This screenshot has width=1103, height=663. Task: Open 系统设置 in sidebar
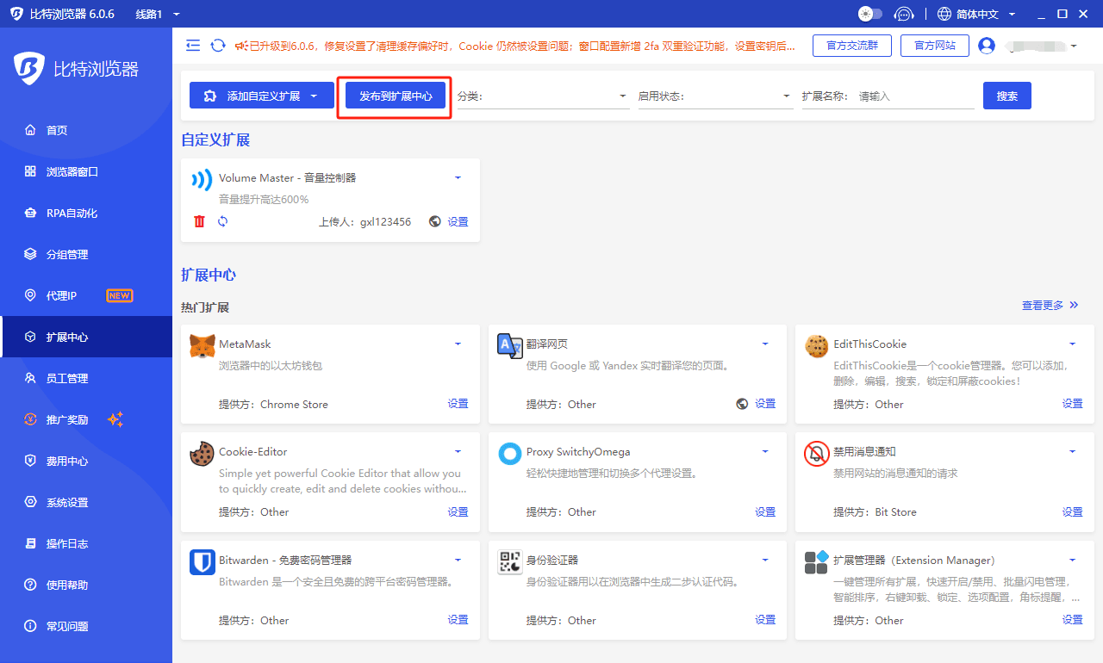[x=86, y=502]
